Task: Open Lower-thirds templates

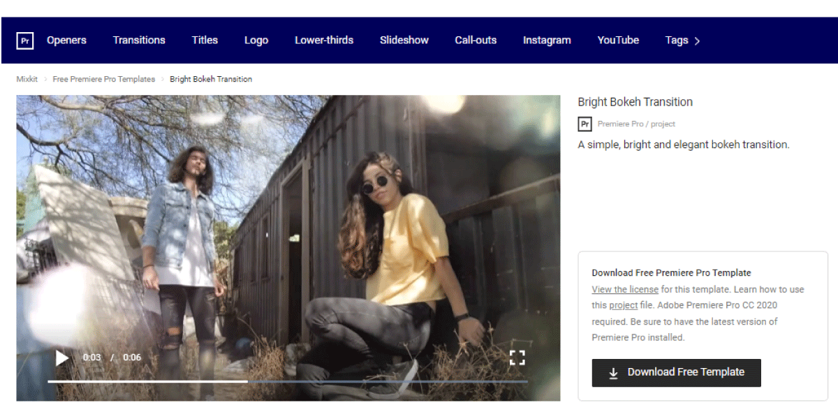Action: click(x=324, y=41)
